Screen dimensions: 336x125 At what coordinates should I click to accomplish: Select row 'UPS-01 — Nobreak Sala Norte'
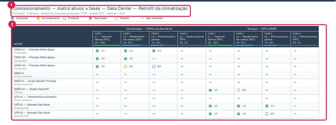(x=166, y=106)
